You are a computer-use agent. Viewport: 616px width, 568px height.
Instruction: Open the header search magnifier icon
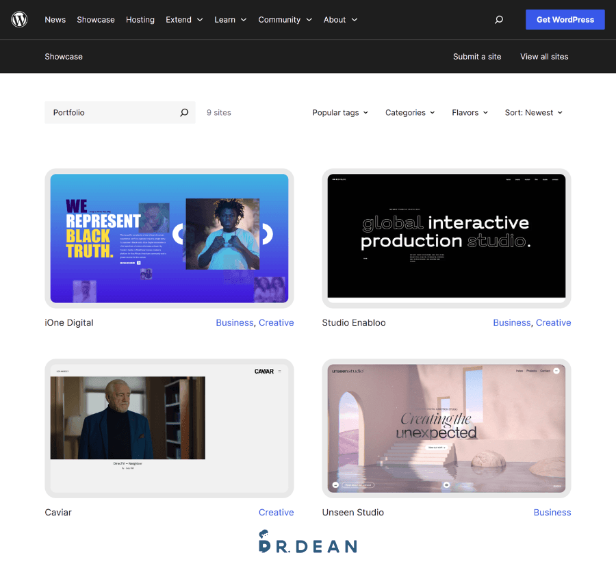pyautogui.click(x=498, y=20)
